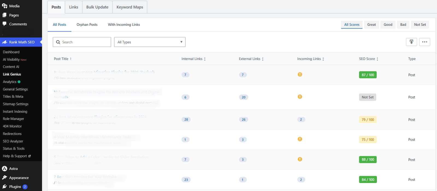Sort by External Links column arrows

[x=263, y=59]
